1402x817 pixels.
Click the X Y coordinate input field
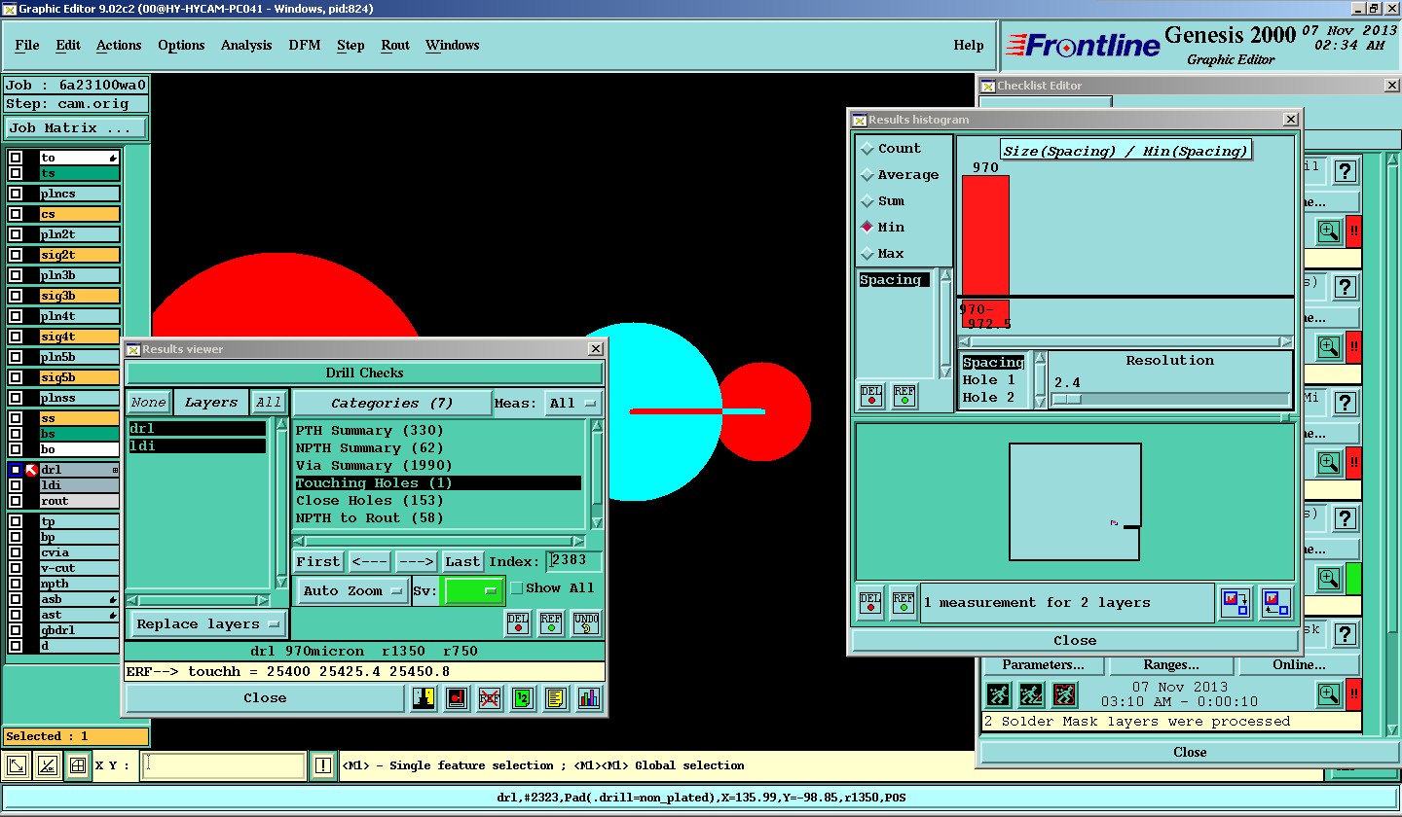[x=223, y=766]
